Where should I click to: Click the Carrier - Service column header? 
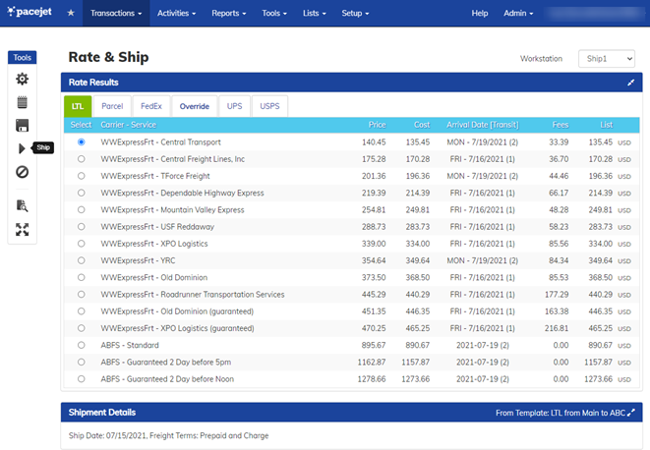(129, 125)
